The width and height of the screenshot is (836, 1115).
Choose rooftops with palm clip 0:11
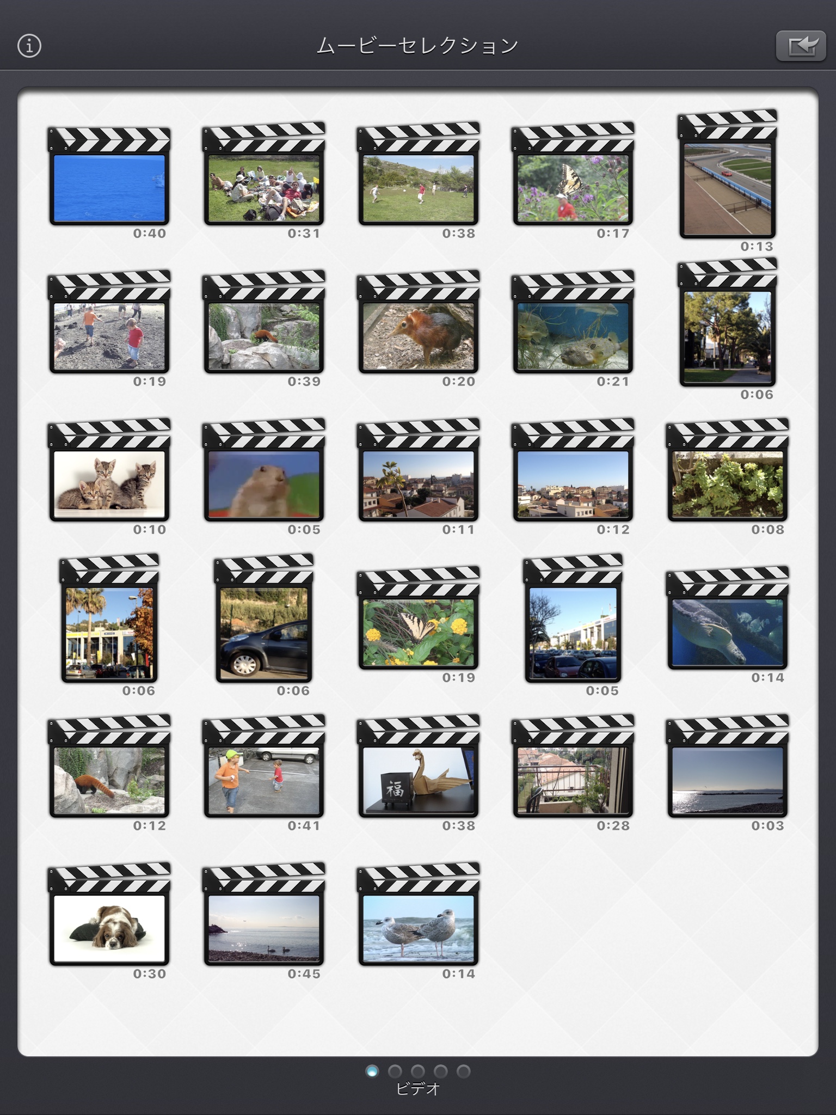pyautogui.click(x=419, y=470)
